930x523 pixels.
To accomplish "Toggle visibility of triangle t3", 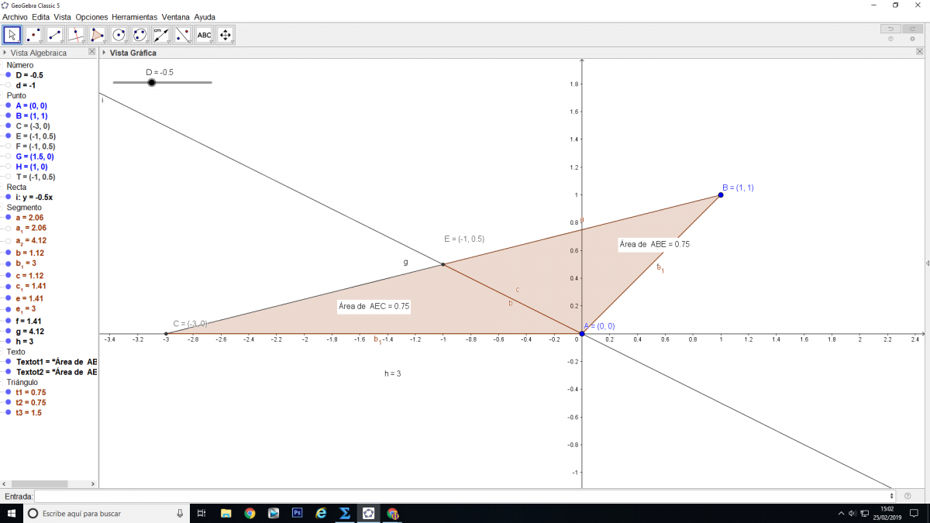I will tap(8, 413).
